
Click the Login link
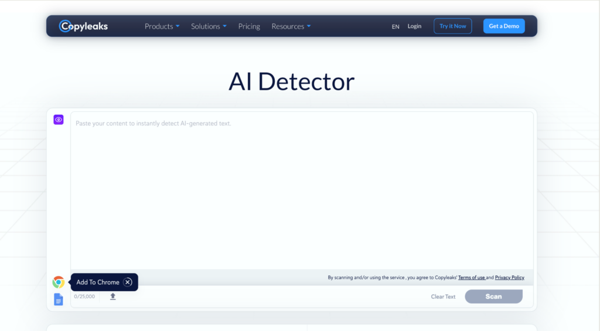pyautogui.click(x=414, y=26)
